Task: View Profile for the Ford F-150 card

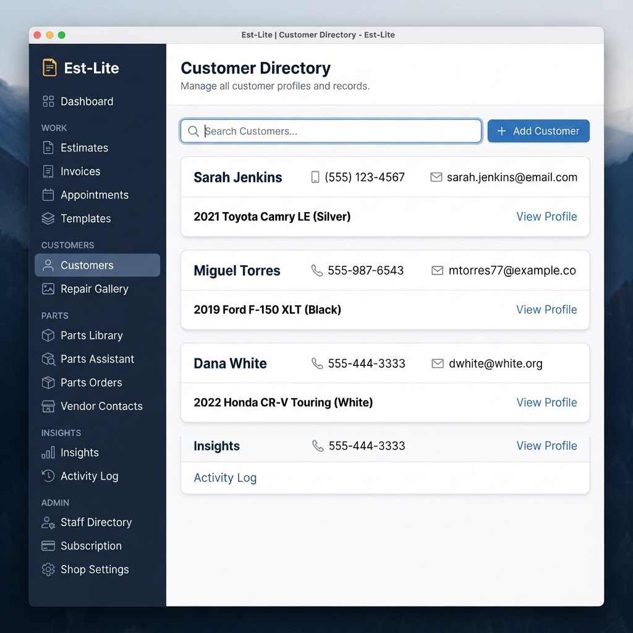Action: pos(546,310)
